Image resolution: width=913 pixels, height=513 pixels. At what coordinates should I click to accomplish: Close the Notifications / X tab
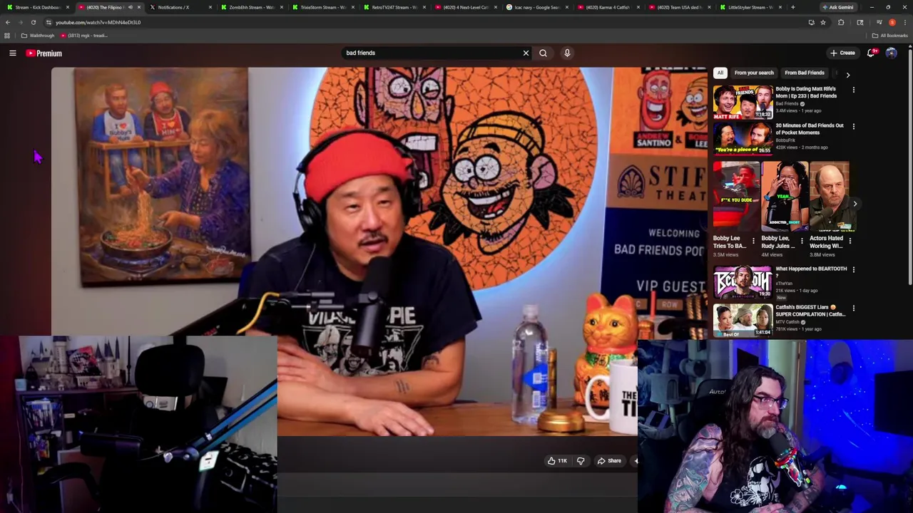(210, 7)
